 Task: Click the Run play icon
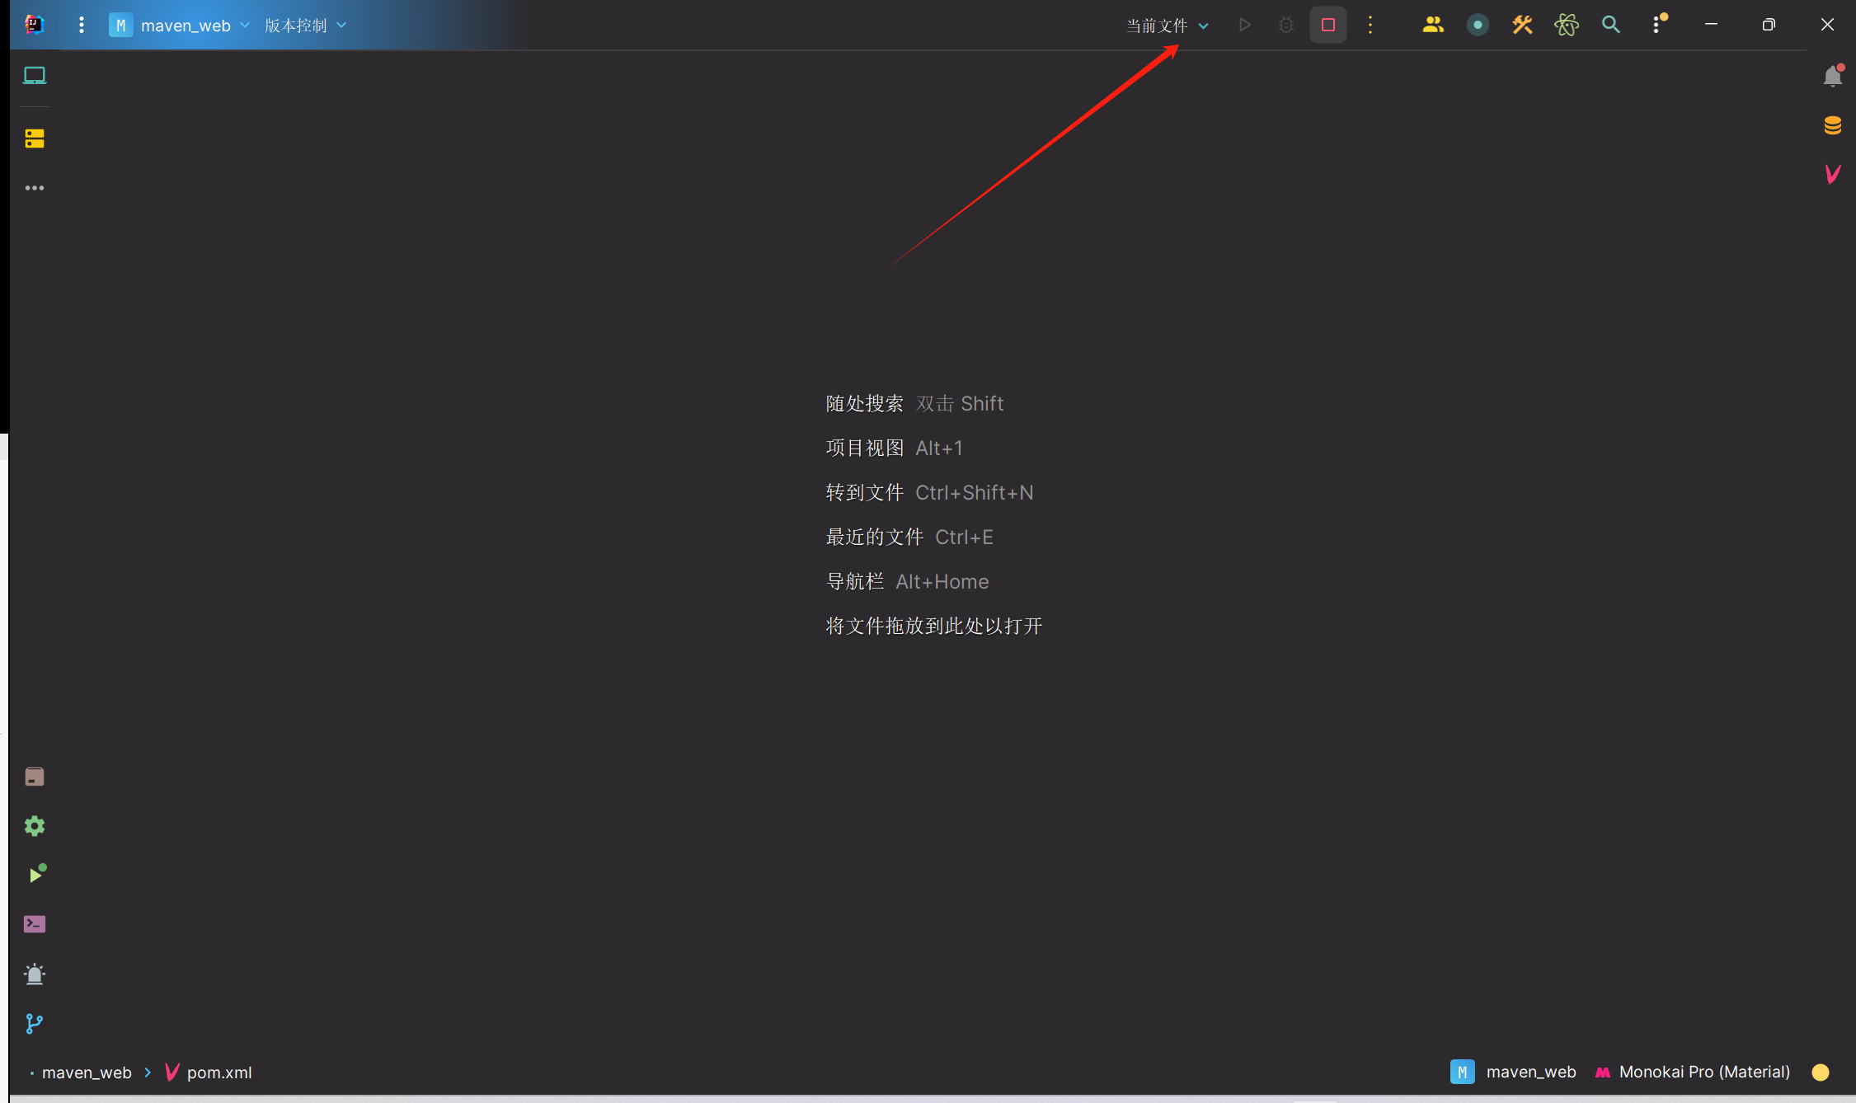(x=1245, y=25)
